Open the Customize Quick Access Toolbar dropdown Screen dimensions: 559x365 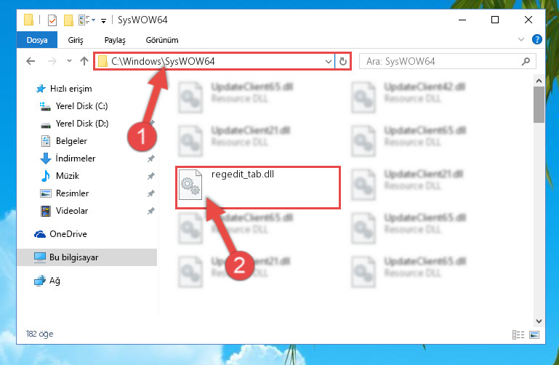pyautogui.click(x=103, y=20)
